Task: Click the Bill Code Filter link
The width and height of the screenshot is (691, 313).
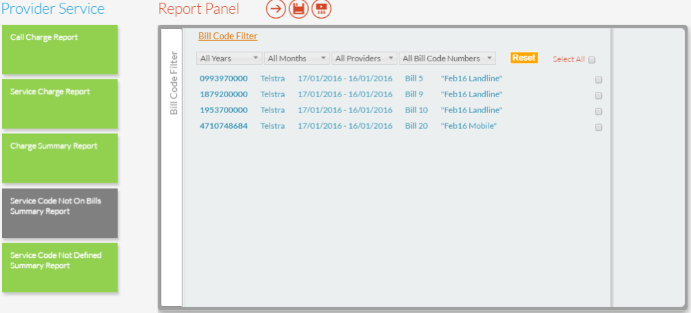Action: pyautogui.click(x=228, y=36)
